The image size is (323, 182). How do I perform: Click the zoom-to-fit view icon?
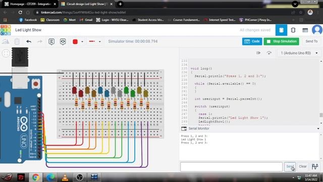click(6, 54)
